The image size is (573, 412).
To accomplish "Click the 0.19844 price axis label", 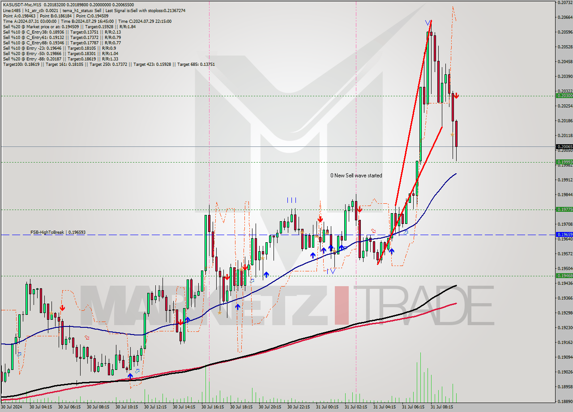I will point(564,195).
